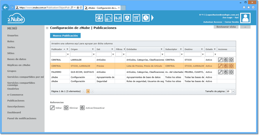Sort by Publicador column header

pos(57,49)
